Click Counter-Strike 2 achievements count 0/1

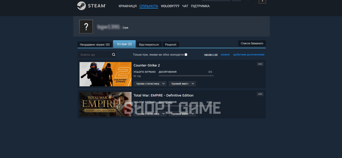(x=210, y=72)
